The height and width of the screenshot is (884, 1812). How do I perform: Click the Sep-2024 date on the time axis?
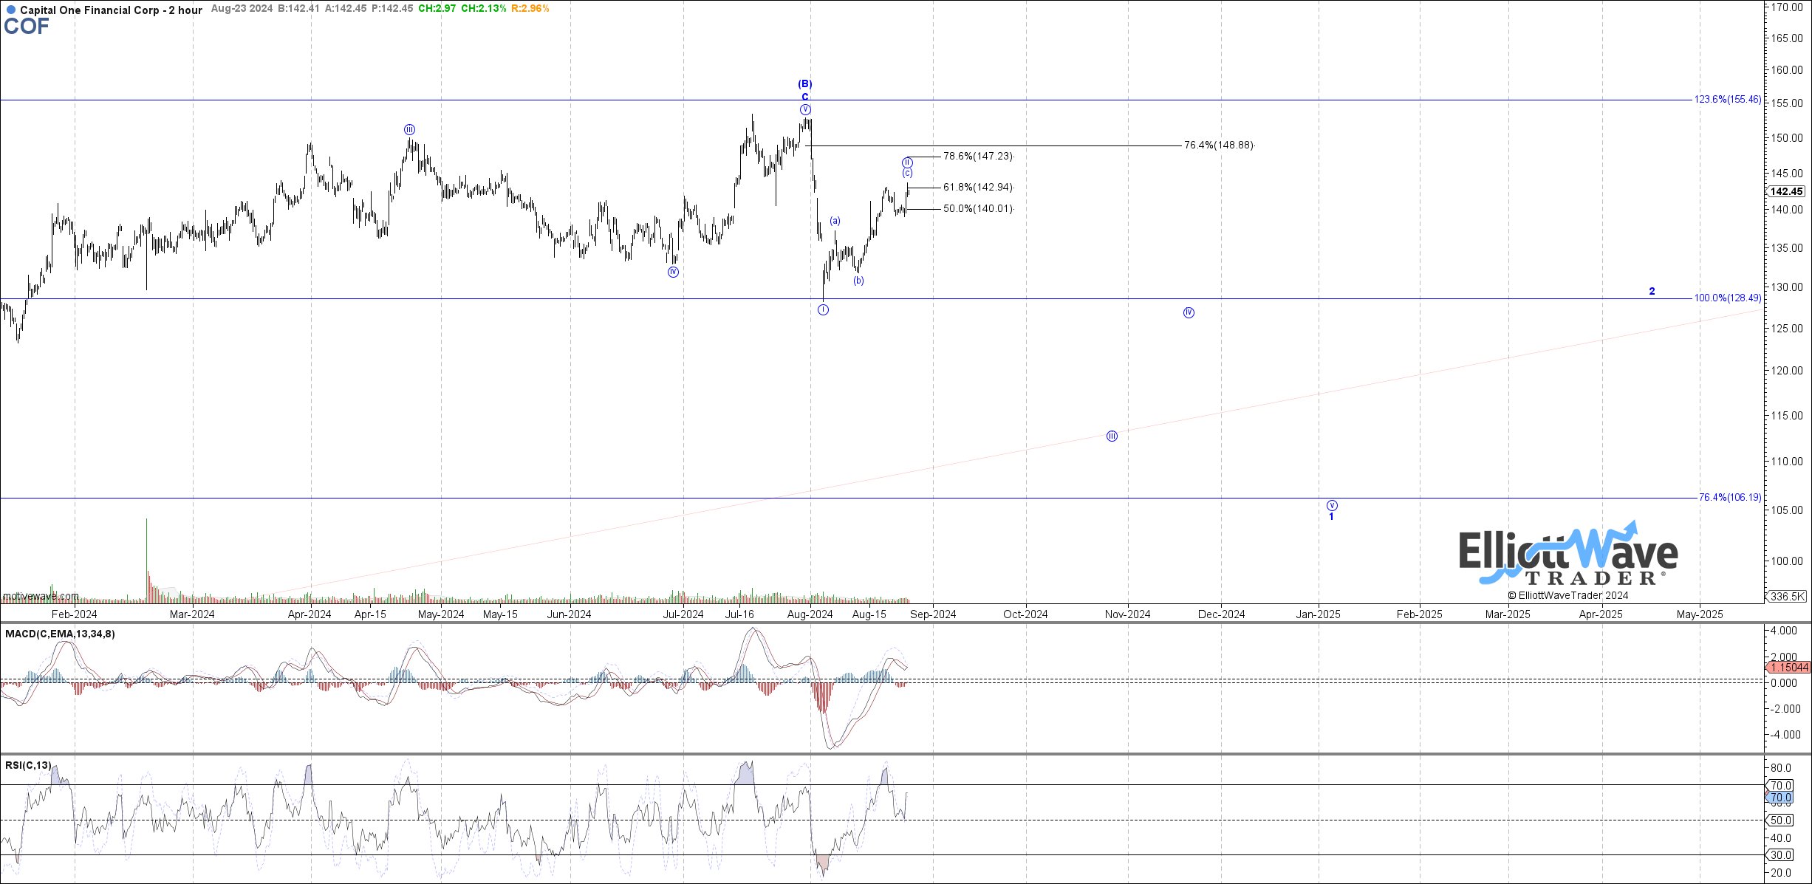933,614
